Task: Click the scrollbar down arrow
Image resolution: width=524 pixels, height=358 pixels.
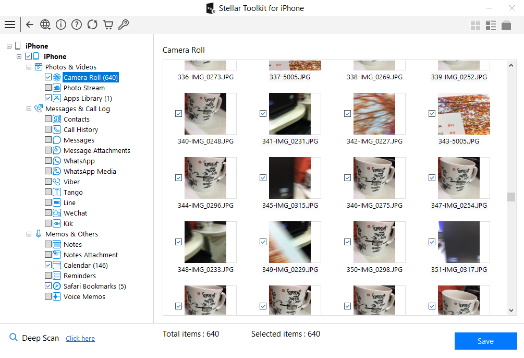Action: [511, 311]
